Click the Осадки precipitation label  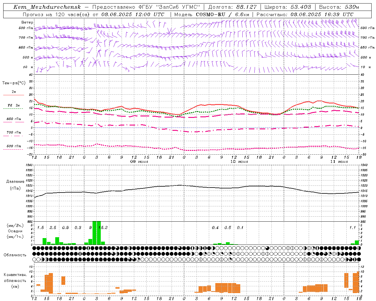15,231
